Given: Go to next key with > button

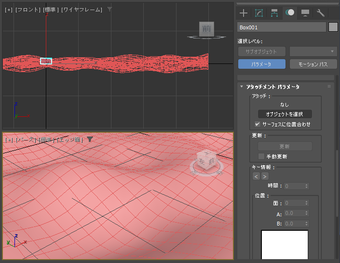Looking at the screenshot, I should [x=265, y=176].
